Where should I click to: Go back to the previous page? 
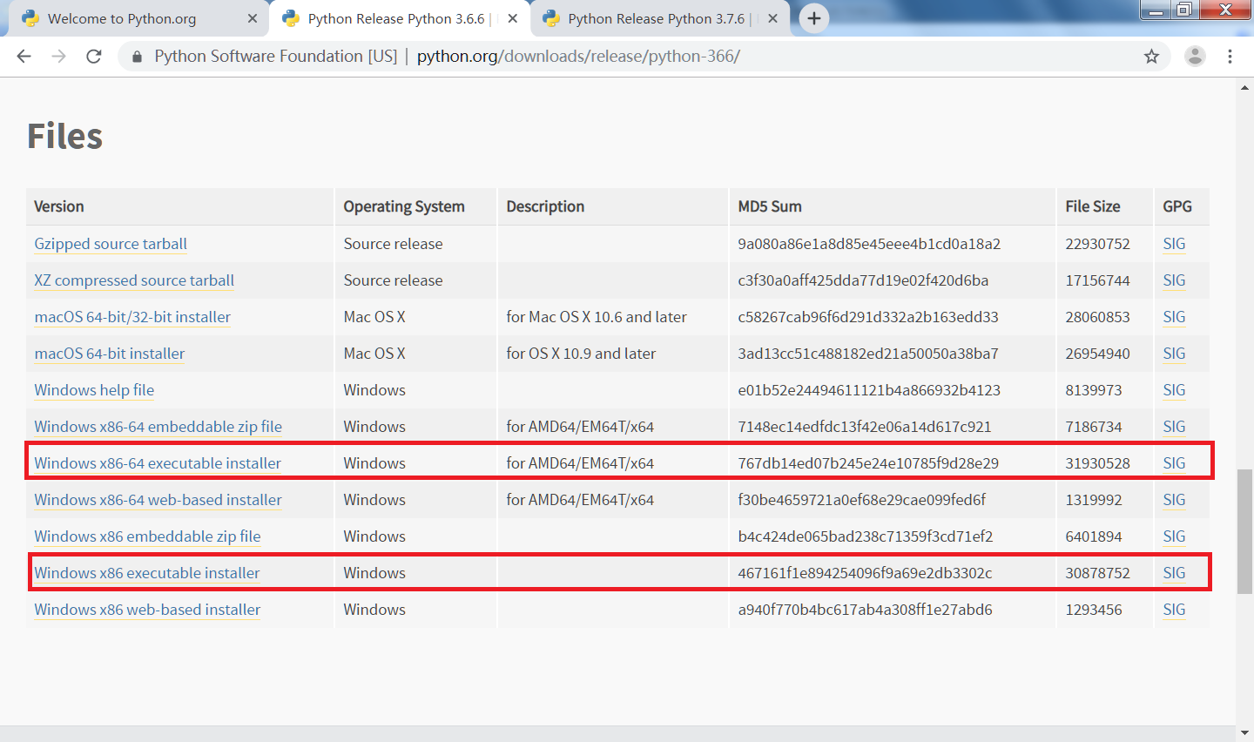24,57
